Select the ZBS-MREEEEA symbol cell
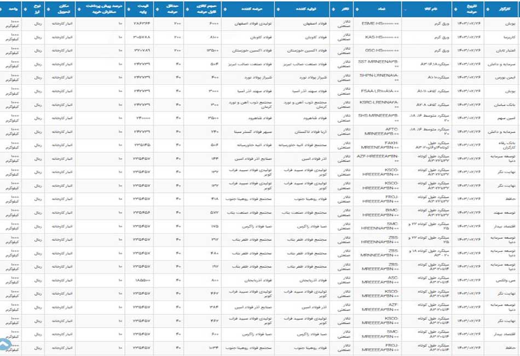The image size is (520, 356). pos(377,267)
